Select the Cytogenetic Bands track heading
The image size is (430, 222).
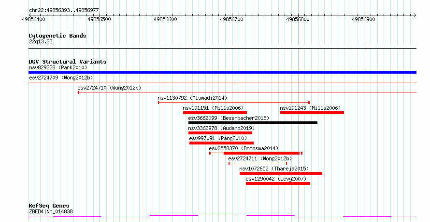57,36
